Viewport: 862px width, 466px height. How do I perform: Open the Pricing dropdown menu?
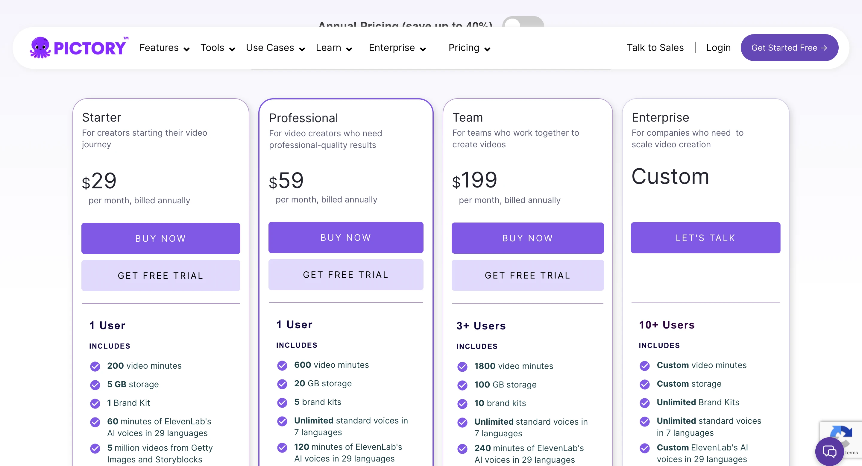(x=470, y=48)
